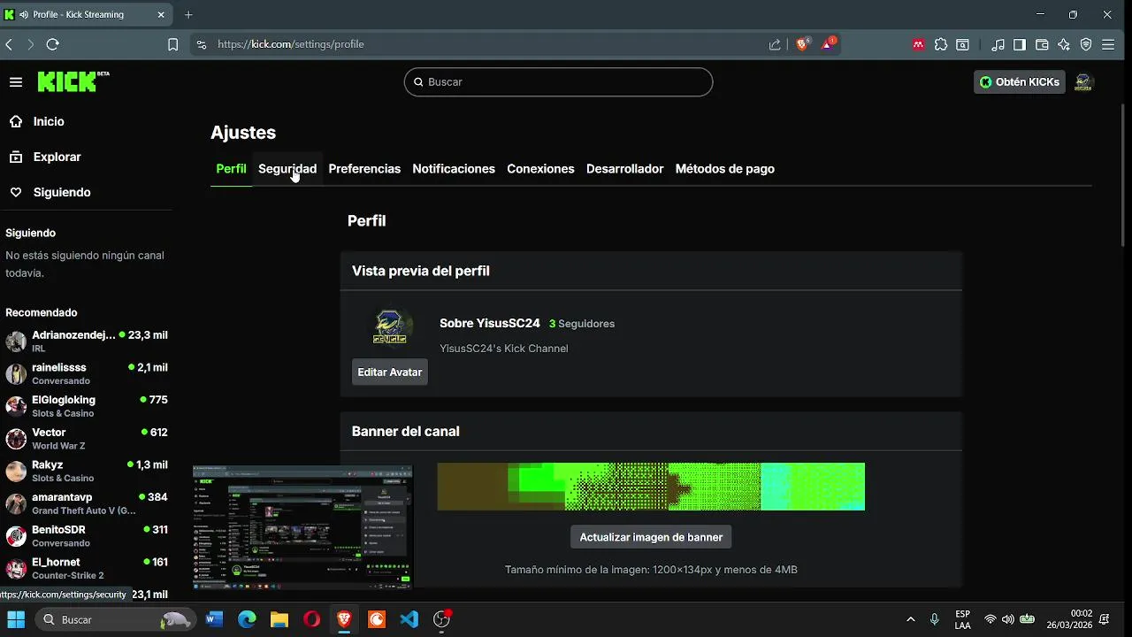This screenshot has width=1132, height=637.
Task: Open Leo AI sparkle icon
Action: coord(1064,44)
